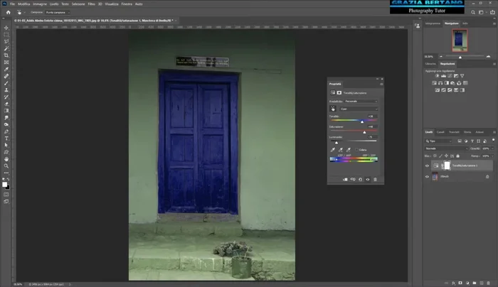Open the Predefinito preset dropdown

point(361,101)
